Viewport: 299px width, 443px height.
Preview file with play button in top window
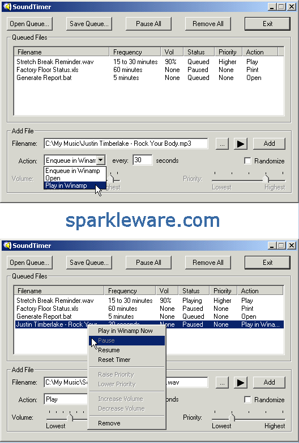click(x=241, y=144)
